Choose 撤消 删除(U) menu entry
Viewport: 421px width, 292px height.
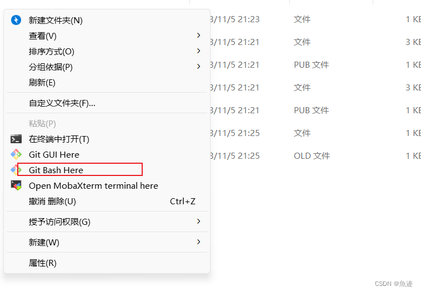[x=107, y=201]
